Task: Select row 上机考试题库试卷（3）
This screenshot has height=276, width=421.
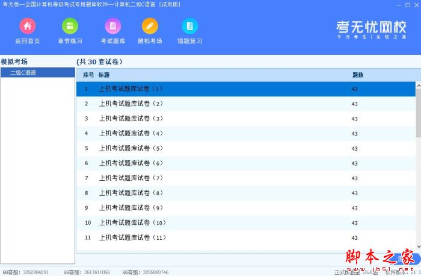Action: pyautogui.click(x=246, y=119)
